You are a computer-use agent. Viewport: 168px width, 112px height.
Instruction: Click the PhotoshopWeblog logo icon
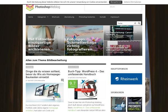click(30, 8)
